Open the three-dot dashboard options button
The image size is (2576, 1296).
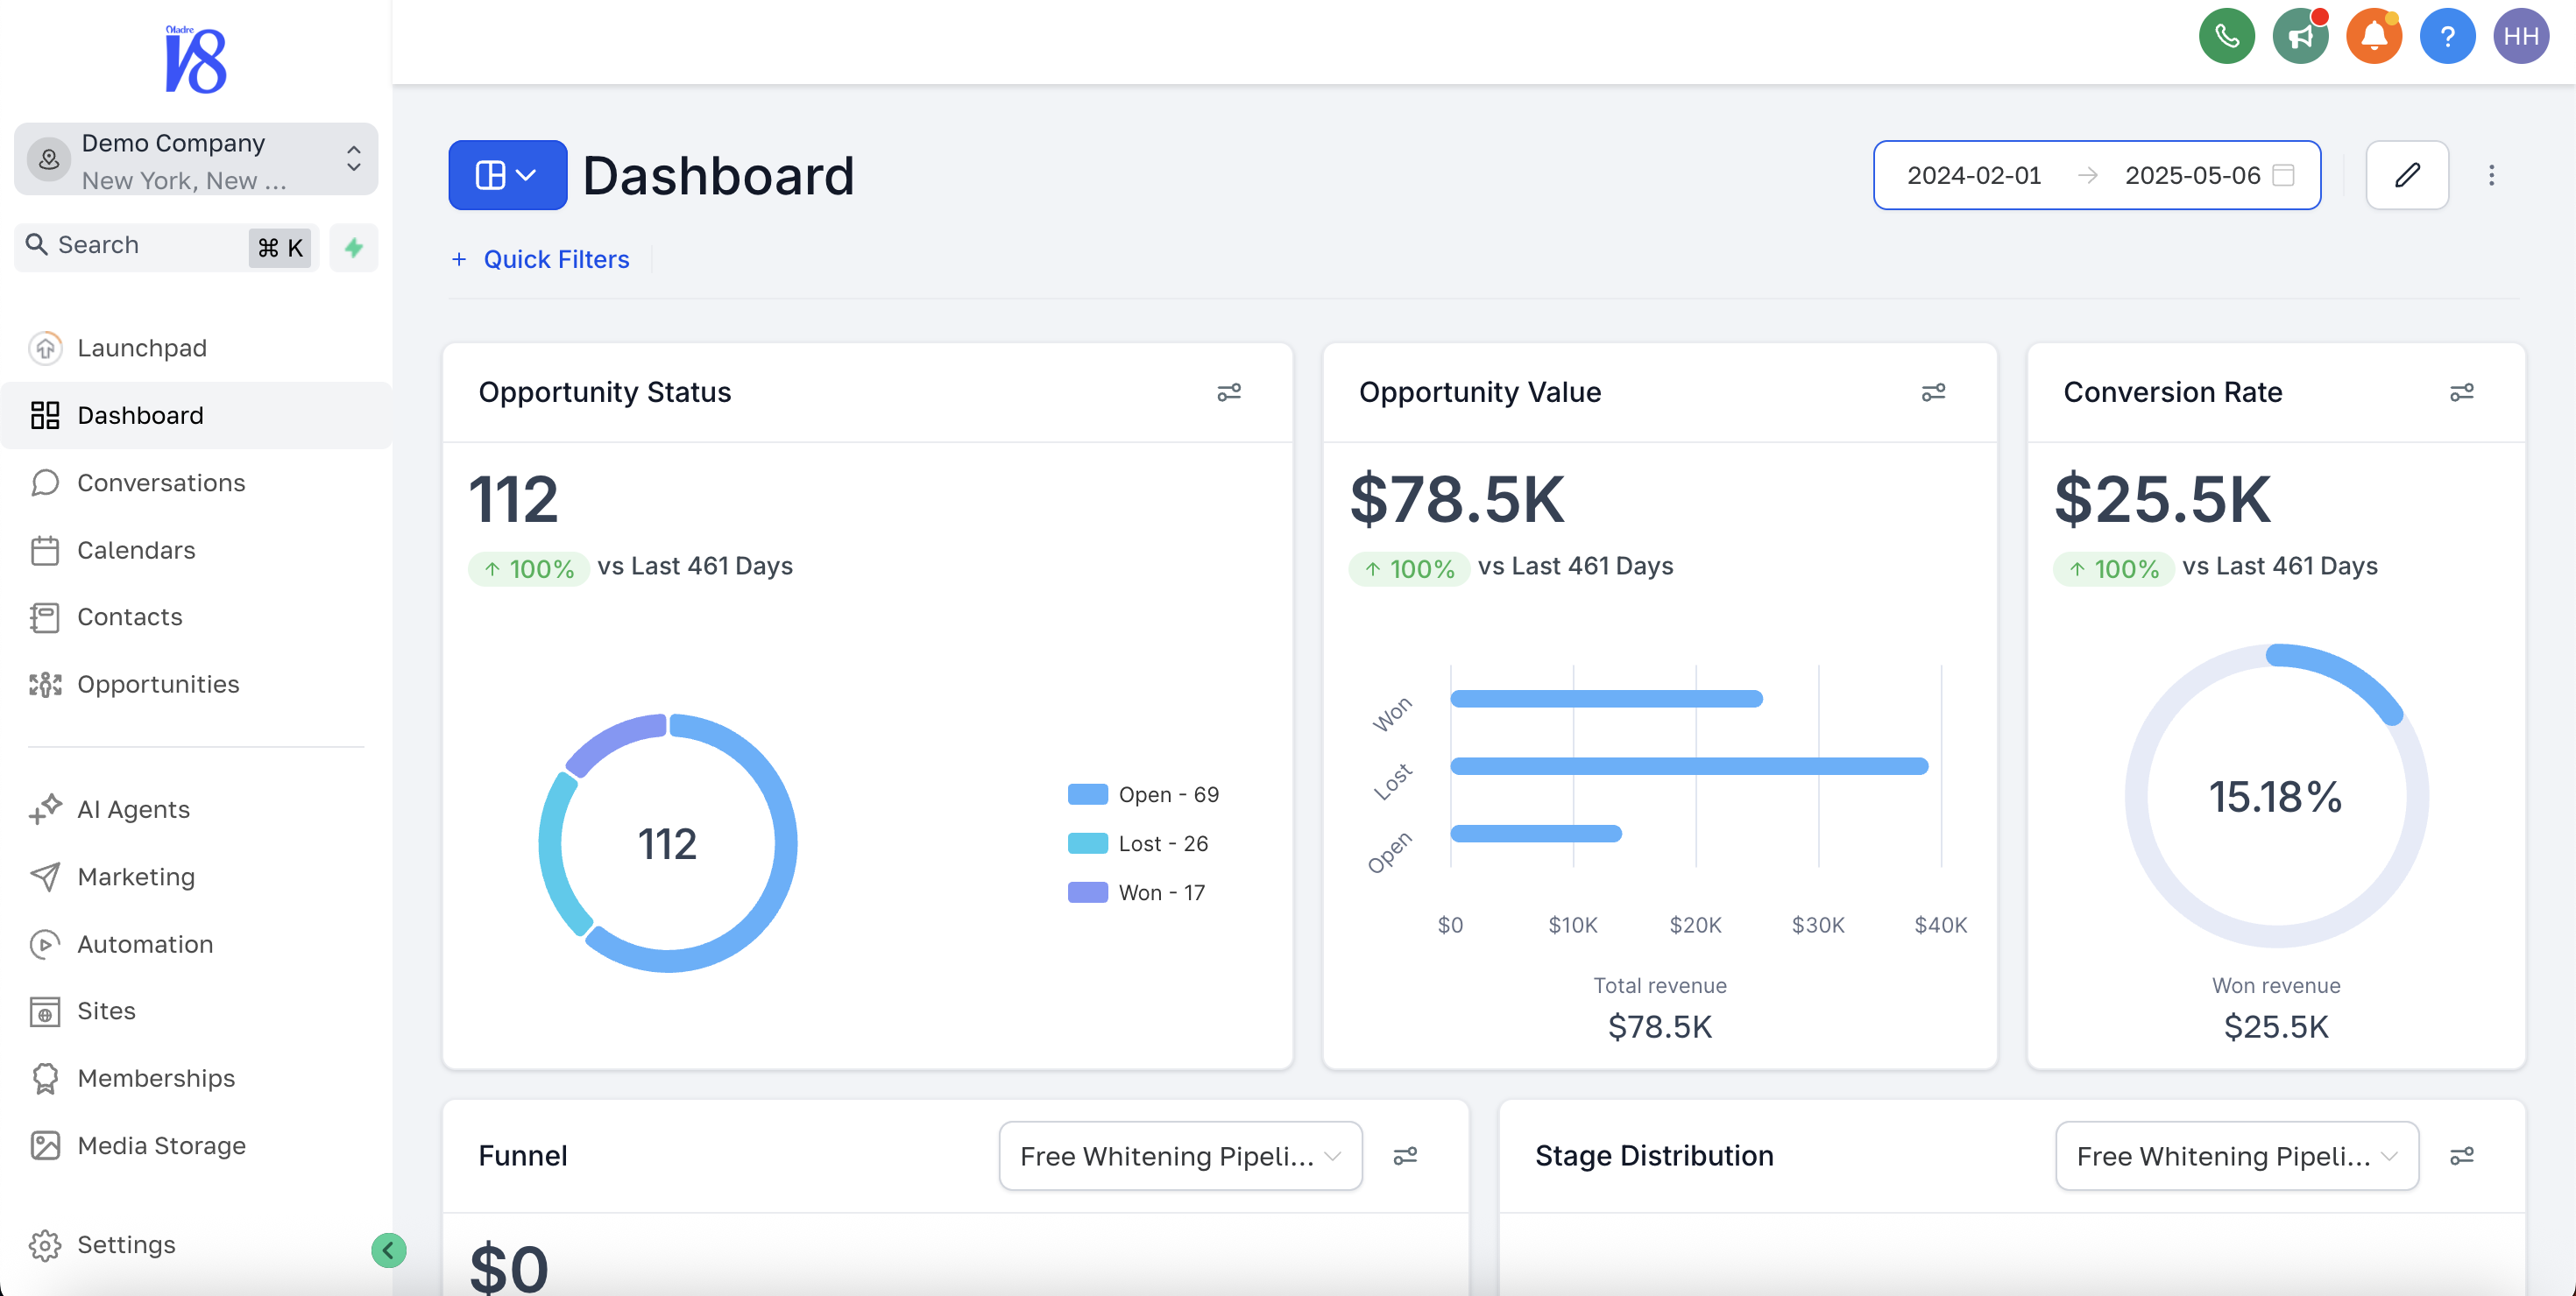click(2491, 175)
